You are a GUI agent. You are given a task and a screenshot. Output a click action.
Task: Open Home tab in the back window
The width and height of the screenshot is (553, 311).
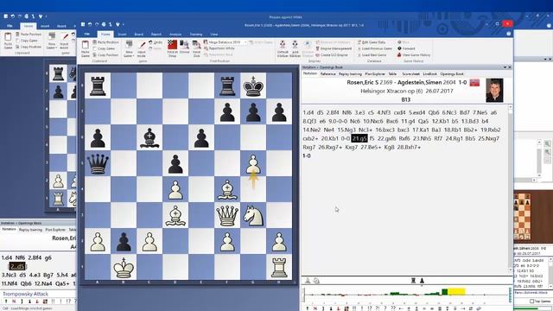point(29,26)
